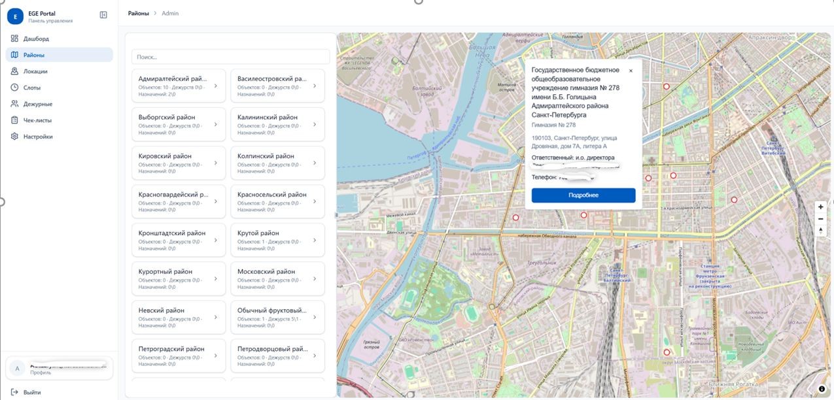This screenshot has height=400, width=834.
Task: Open the Кронштадтский район card
Action: [179, 240]
